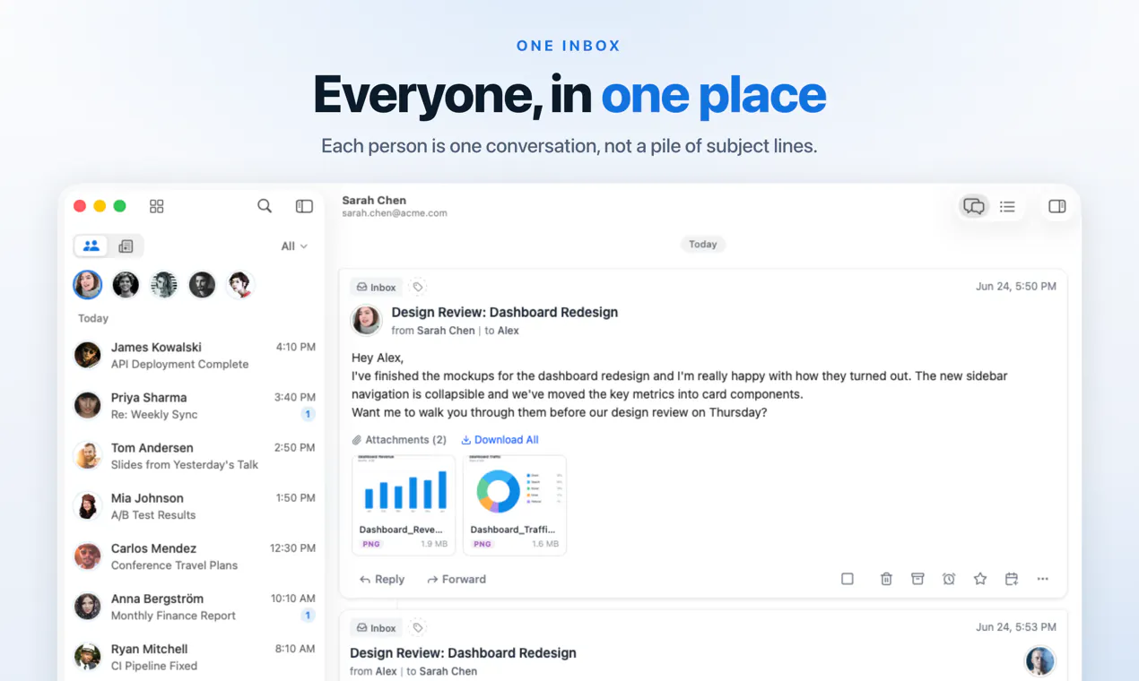Delete message with trash icon
This screenshot has height=681, width=1139.
(886, 579)
